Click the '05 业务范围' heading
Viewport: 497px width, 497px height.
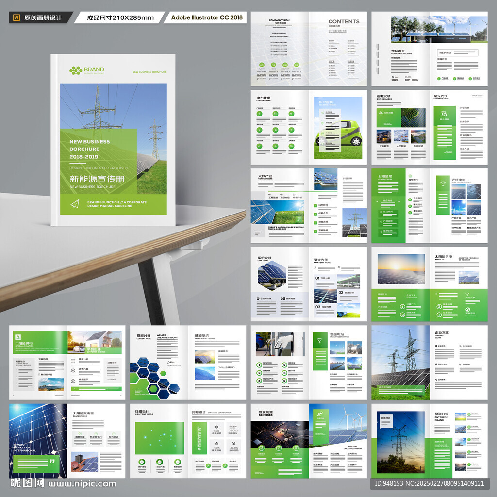coord(288,298)
